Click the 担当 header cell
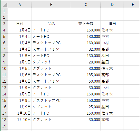 pyautogui.click(x=112, y=24)
